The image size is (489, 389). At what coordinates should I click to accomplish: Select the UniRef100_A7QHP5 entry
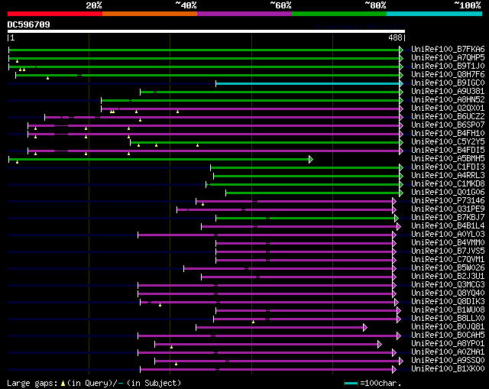pos(448,57)
